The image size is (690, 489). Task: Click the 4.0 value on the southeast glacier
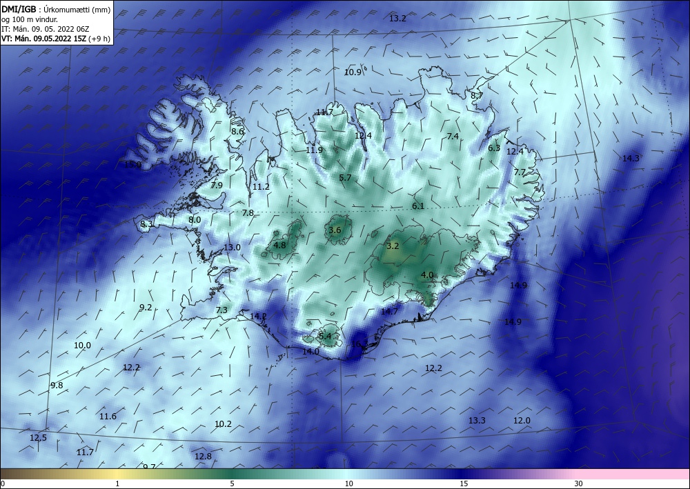coord(427,275)
